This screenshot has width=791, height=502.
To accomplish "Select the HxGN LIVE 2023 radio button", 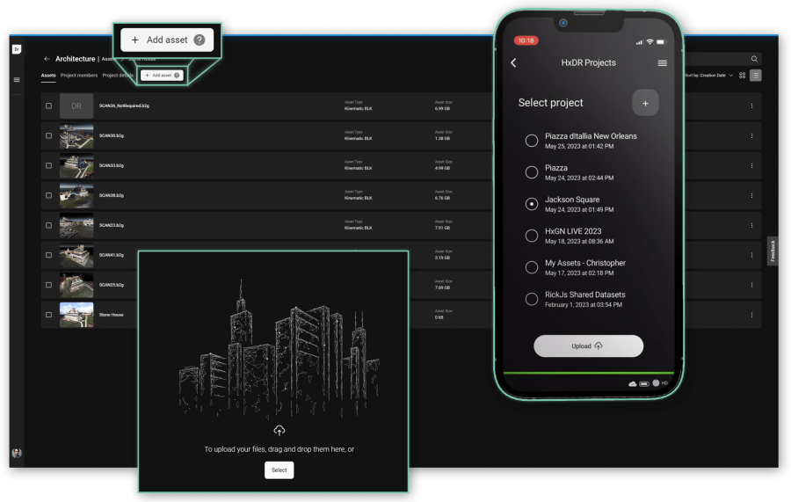I will (531, 236).
